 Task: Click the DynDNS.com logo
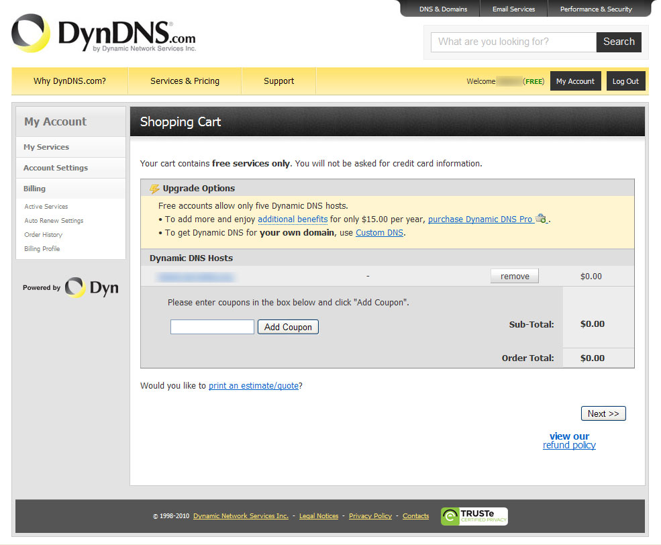pyautogui.click(x=104, y=34)
